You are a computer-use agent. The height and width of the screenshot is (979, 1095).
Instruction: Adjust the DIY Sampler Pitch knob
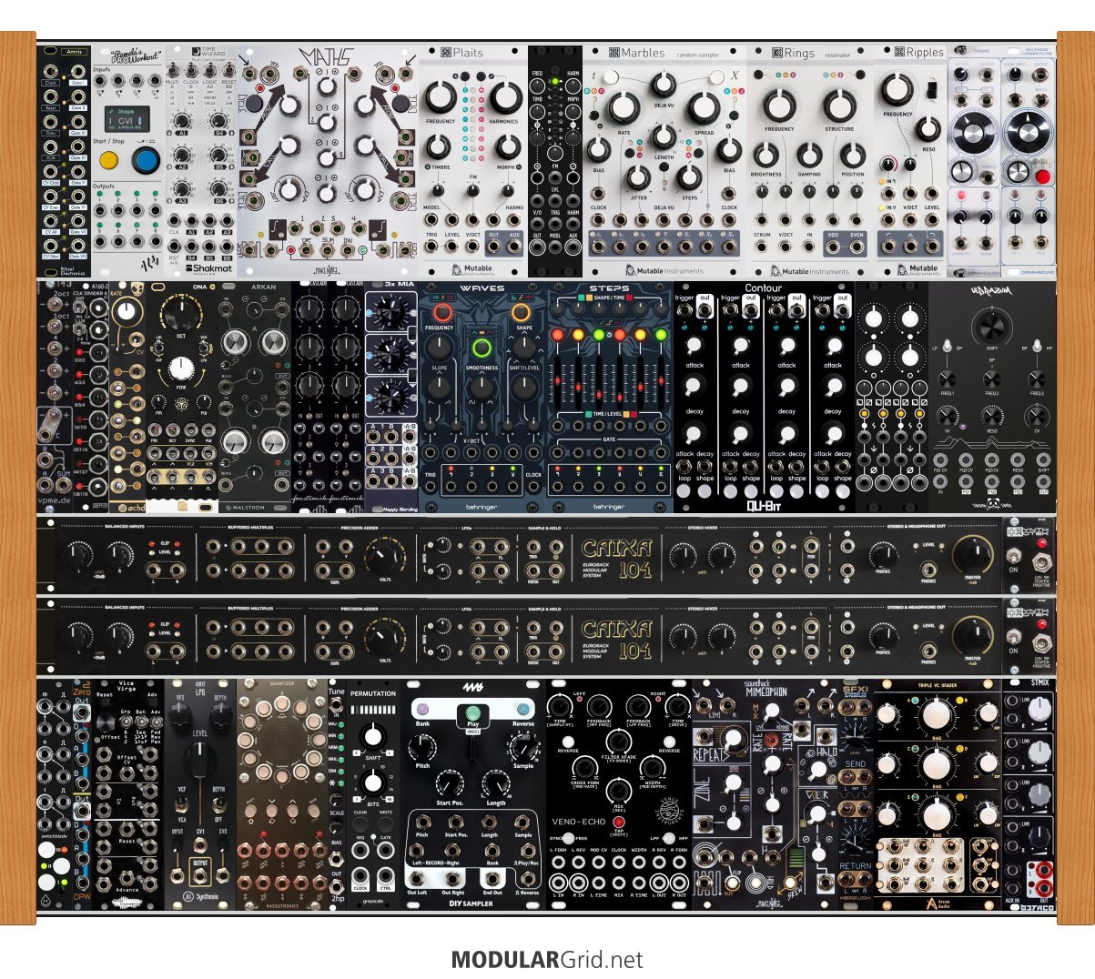[421, 748]
